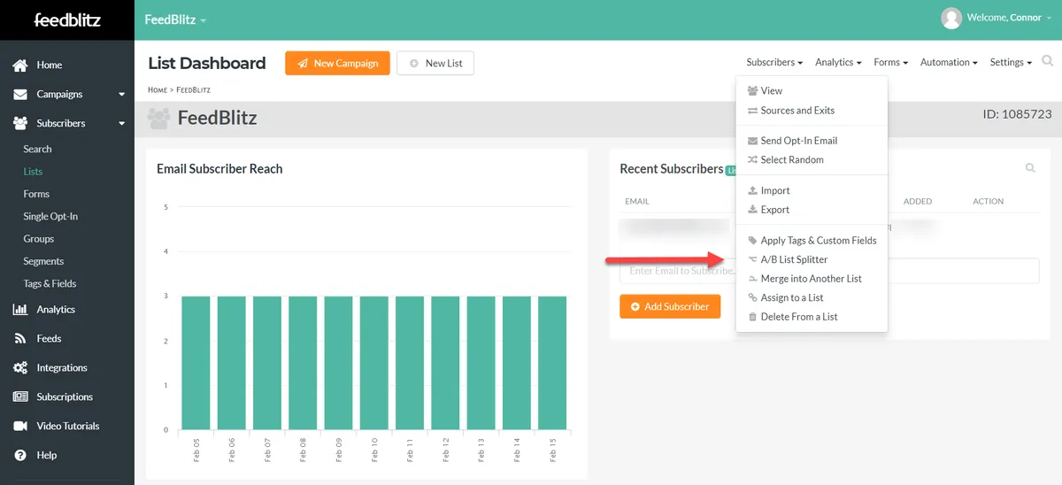
Task: Click the Help question mark icon
Action: [x=19, y=456]
